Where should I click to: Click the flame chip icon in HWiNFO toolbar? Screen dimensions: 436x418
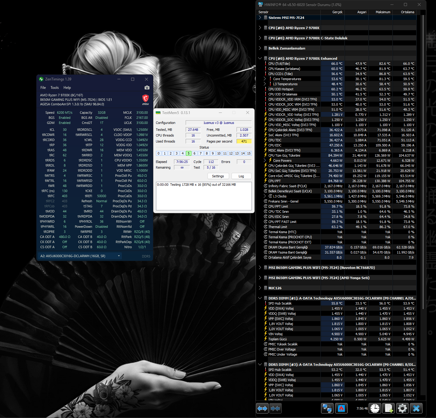(341, 408)
